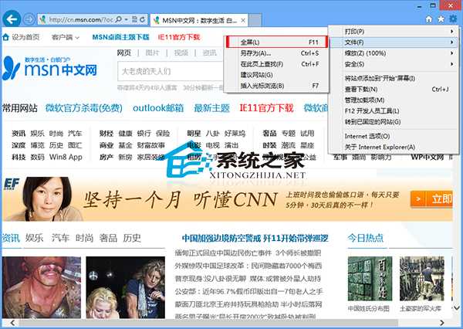Click Win8 App link
This screenshot has height=329, width=463.
[x=66, y=157]
